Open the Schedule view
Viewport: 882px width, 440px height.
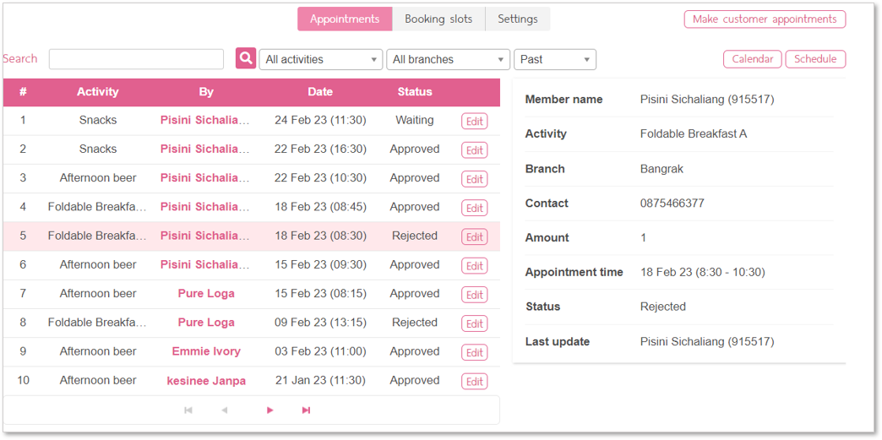tap(815, 59)
